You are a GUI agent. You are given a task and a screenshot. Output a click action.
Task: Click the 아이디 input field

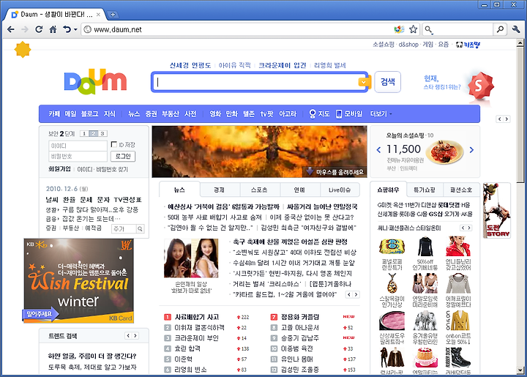[x=78, y=146]
